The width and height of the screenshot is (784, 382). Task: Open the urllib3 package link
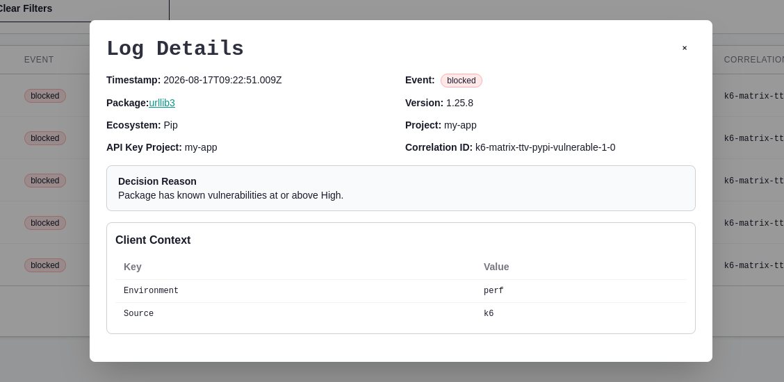[x=162, y=103]
